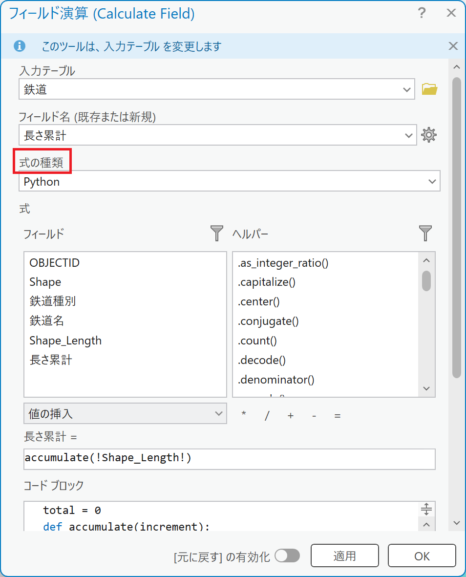Image resolution: width=466 pixels, height=577 pixels.
Task: Click the filter icon above ヘルパー list
Action: coord(425,234)
